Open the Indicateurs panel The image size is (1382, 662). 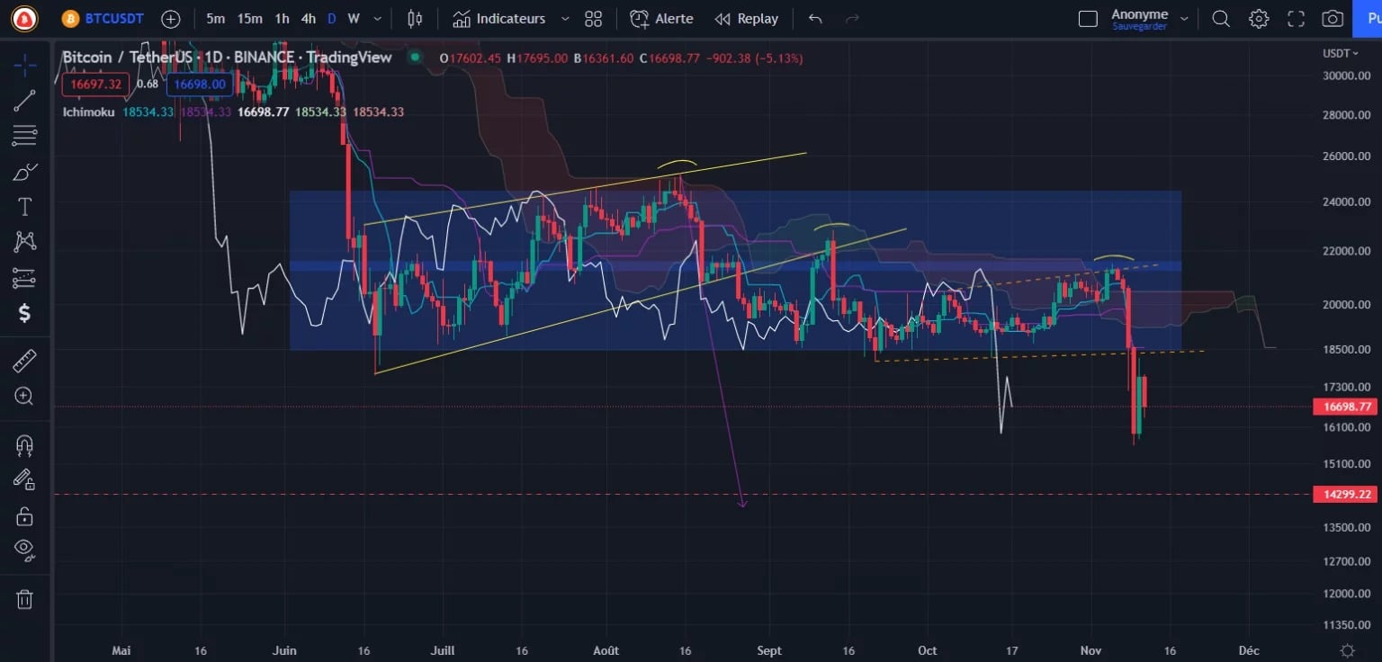tap(499, 19)
